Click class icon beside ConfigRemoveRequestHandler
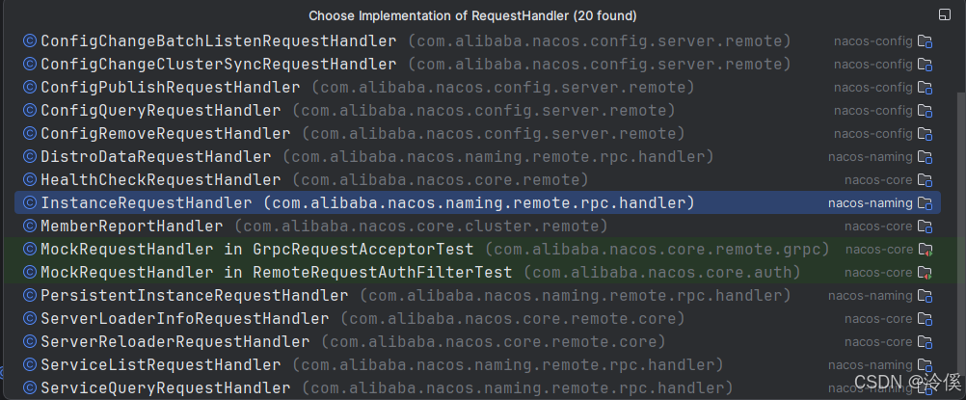The width and height of the screenshot is (966, 400). (x=30, y=134)
